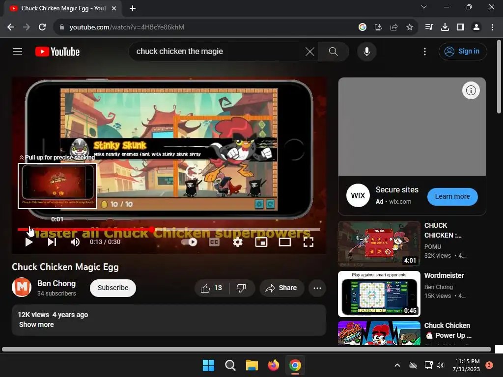Image resolution: width=503 pixels, height=377 pixels.
Task: Like the video
Action: coord(212,288)
